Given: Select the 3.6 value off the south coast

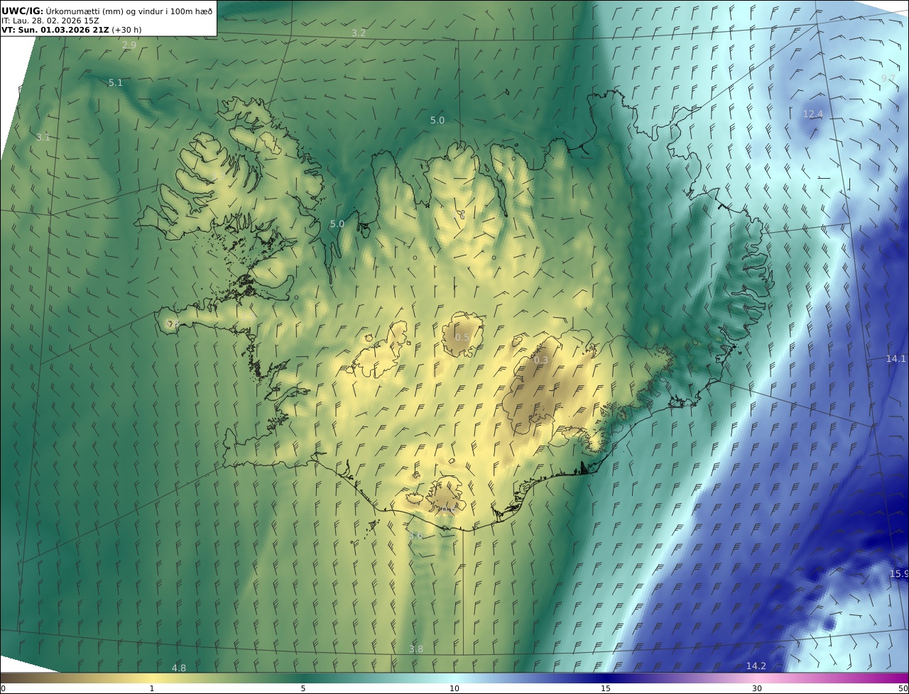Looking at the screenshot, I should 416,536.
